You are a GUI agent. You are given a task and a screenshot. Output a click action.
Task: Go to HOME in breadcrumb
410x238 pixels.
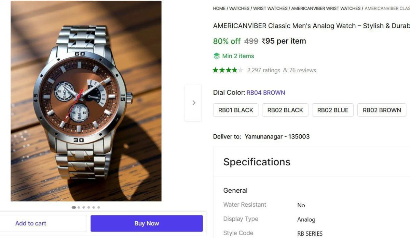(x=219, y=9)
